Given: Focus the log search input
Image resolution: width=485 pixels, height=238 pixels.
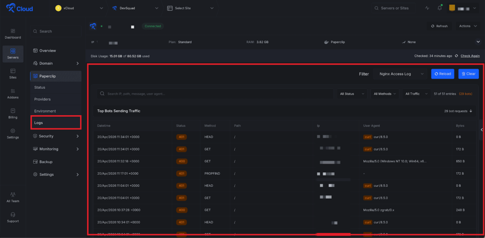Looking at the screenshot, I should pos(216,94).
